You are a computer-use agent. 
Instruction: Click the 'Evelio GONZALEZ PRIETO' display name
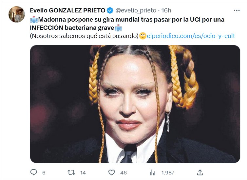[x=67, y=10]
